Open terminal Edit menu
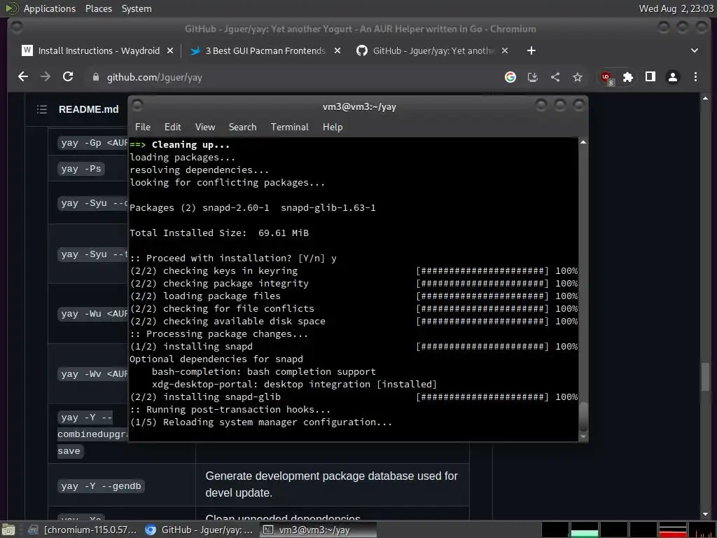The height and width of the screenshot is (538, 717). (173, 127)
